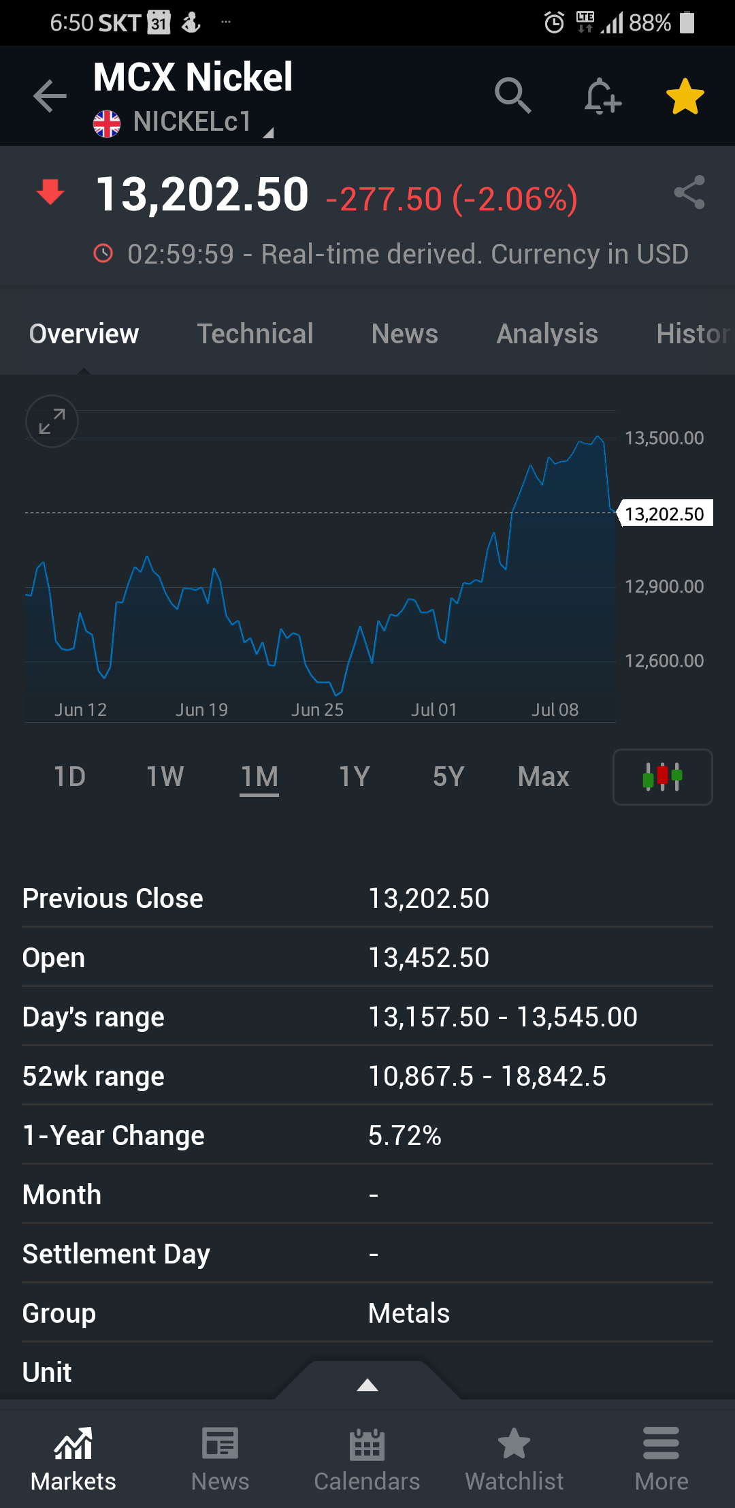Open Watchlist in bottom navigation
The height and width of the screenshot is (1508, 735).
point(514,1459)
